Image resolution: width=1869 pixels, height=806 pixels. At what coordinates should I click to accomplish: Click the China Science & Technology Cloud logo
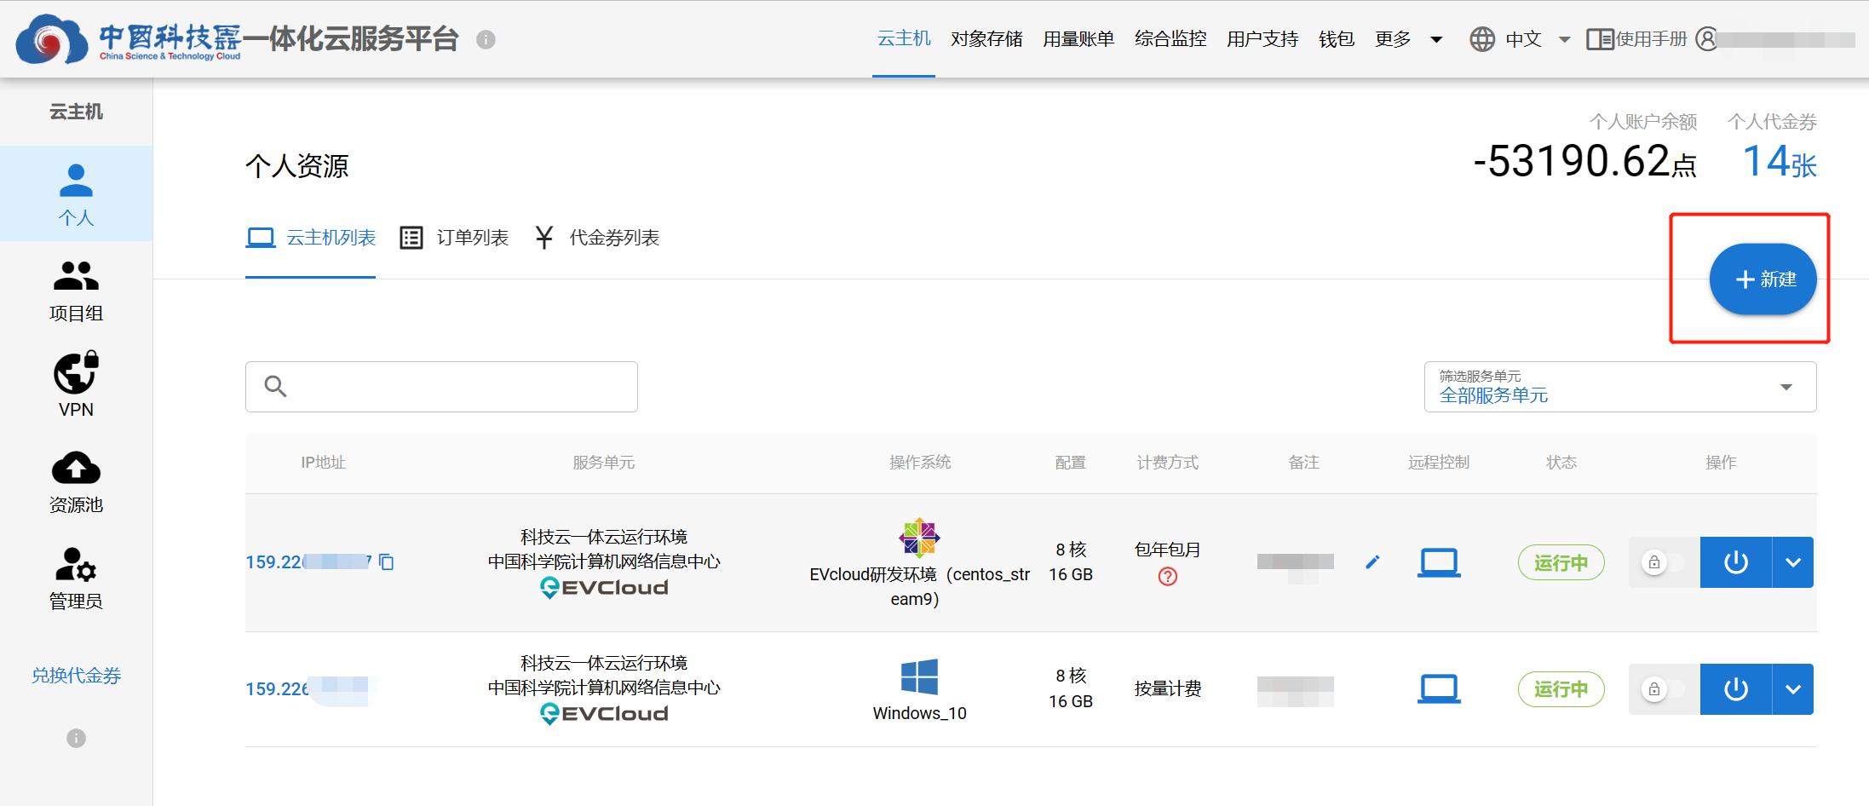(x=128, y=39)
